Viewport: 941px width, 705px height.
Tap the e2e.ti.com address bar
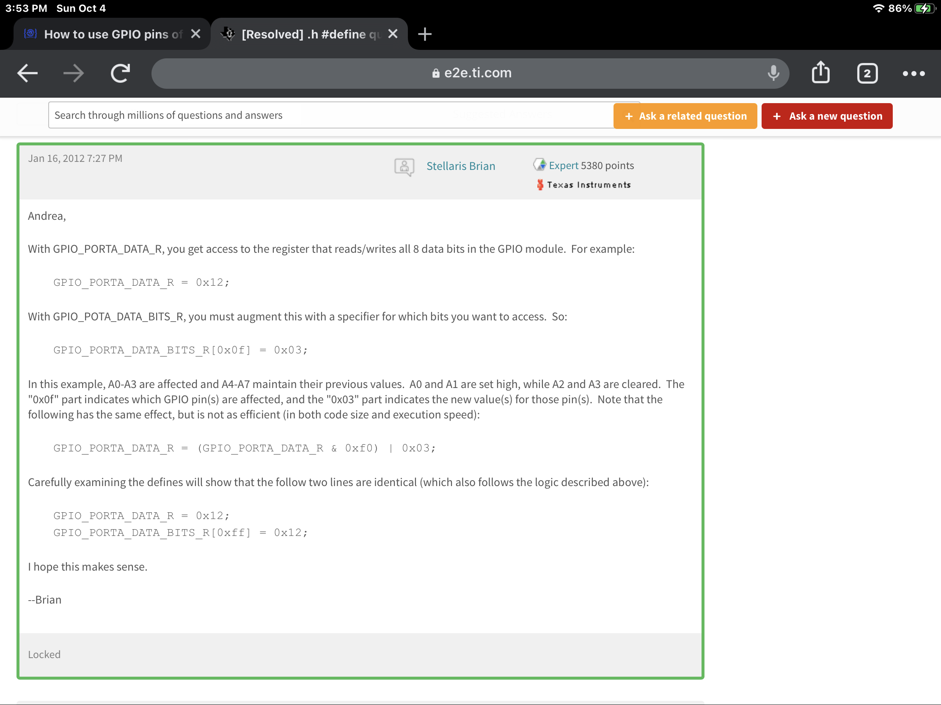click(470, 73)
